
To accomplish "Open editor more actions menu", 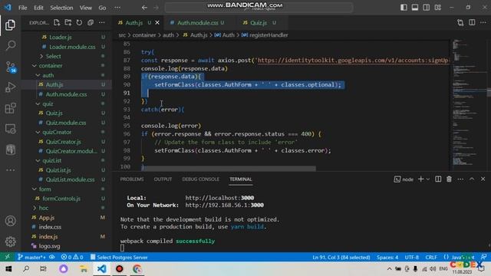I will [x=483, y=22].
